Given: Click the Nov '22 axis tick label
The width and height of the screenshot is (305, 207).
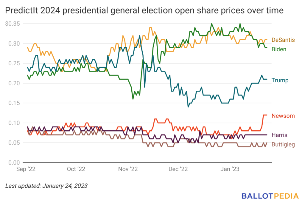Looking at the screenshot, I should click(x=128, y=169).
